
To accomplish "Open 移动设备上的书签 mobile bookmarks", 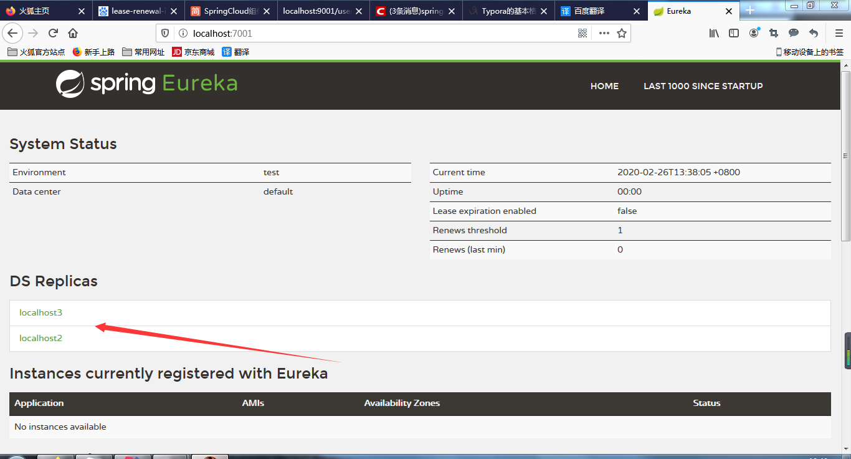I will 810,52.
